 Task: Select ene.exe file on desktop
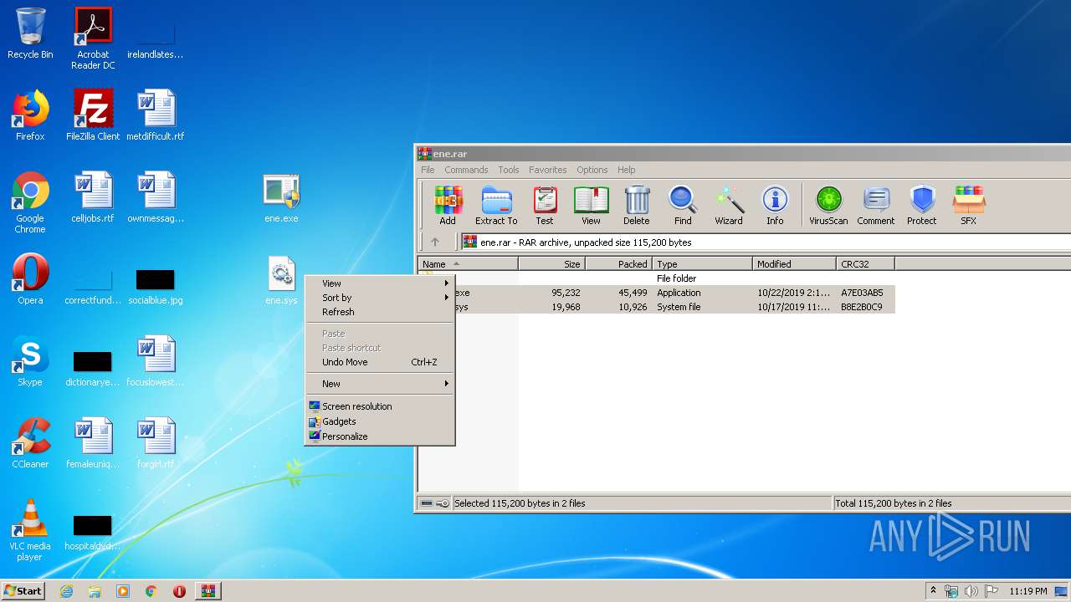[x=281, y=199]
